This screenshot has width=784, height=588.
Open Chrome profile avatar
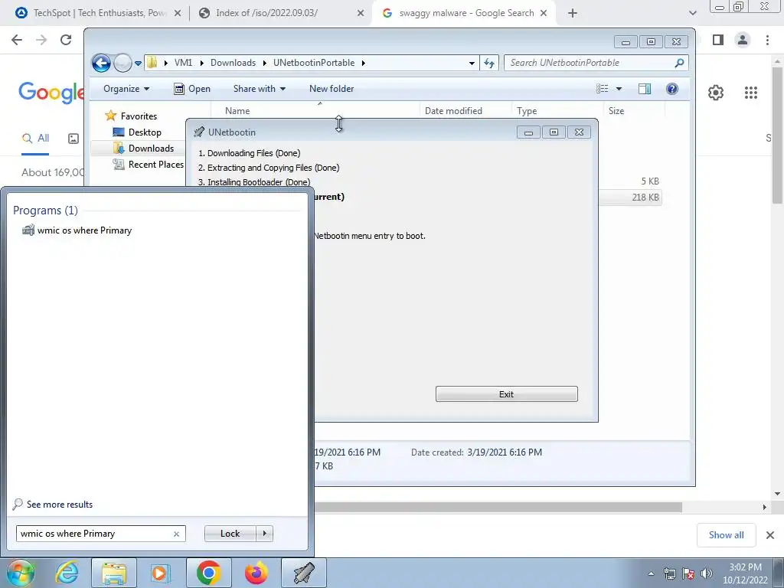743,40
